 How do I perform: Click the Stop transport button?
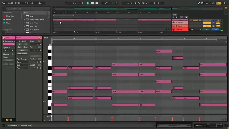pos(92,3)
